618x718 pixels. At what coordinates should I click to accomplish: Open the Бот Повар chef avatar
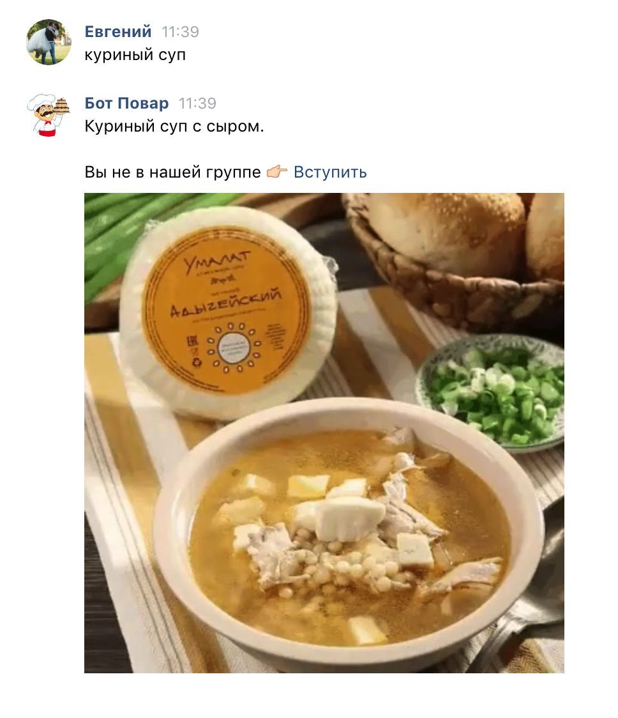49,114
